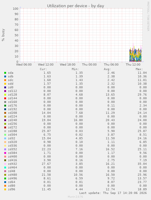Click the 'zd384' device label
This screenshot has width=151, height=200.
coord(12,153)
